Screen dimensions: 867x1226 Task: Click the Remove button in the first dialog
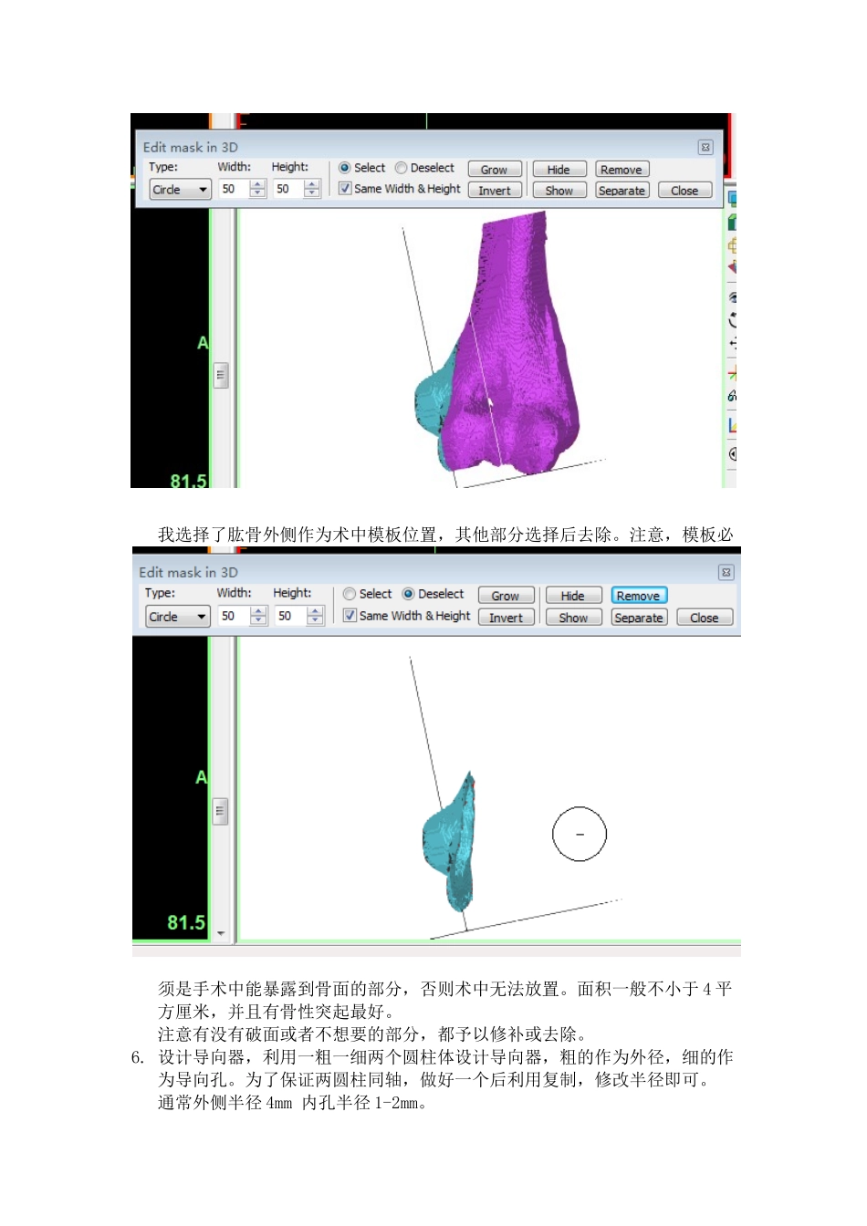[x=622, y=170]
